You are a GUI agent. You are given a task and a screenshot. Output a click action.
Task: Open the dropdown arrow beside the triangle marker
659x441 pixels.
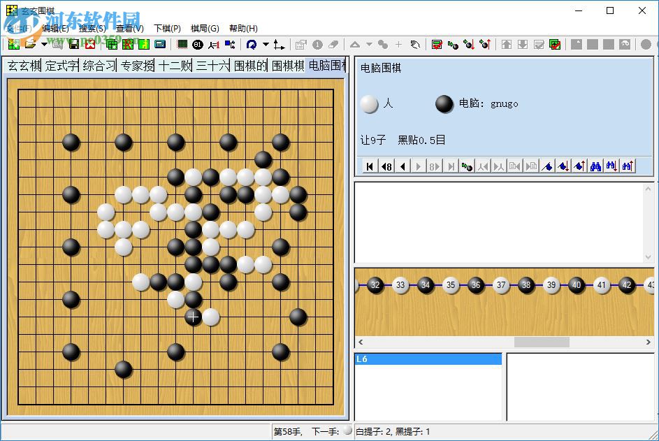(368, 44)
